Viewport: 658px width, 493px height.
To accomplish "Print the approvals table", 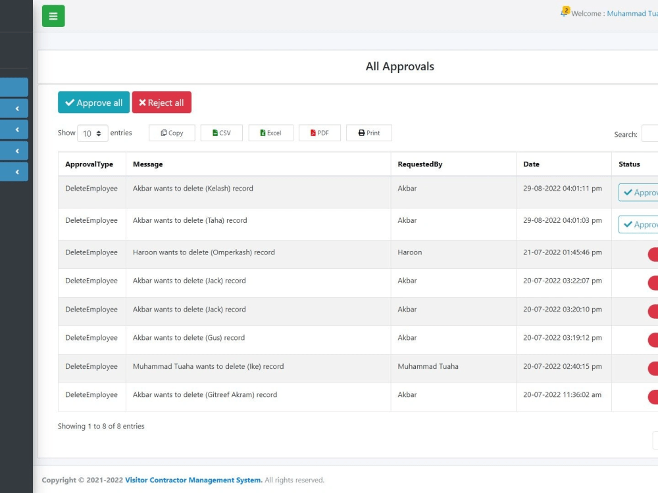I will click(x=368, y=133).
